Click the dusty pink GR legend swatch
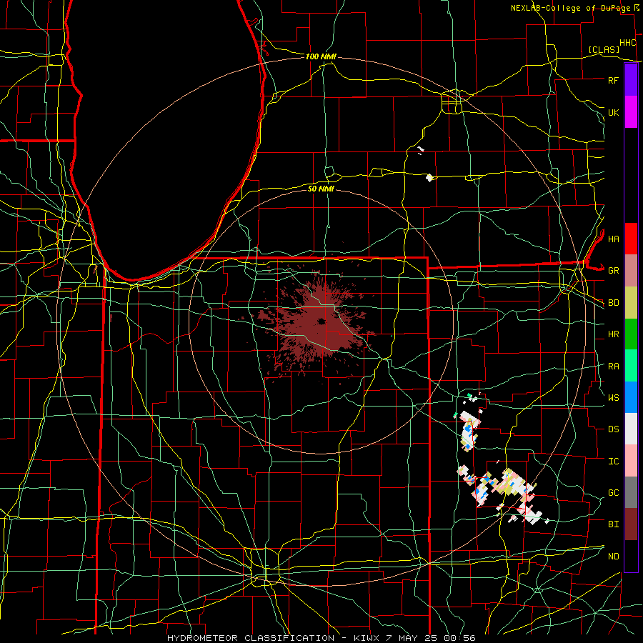643x643 pixels. [631, 271]
